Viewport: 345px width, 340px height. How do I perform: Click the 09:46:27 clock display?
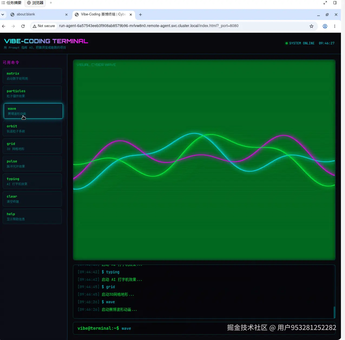tap(327, 43)
